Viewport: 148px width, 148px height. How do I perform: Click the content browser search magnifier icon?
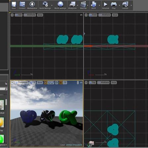click(x=6, y=89)
